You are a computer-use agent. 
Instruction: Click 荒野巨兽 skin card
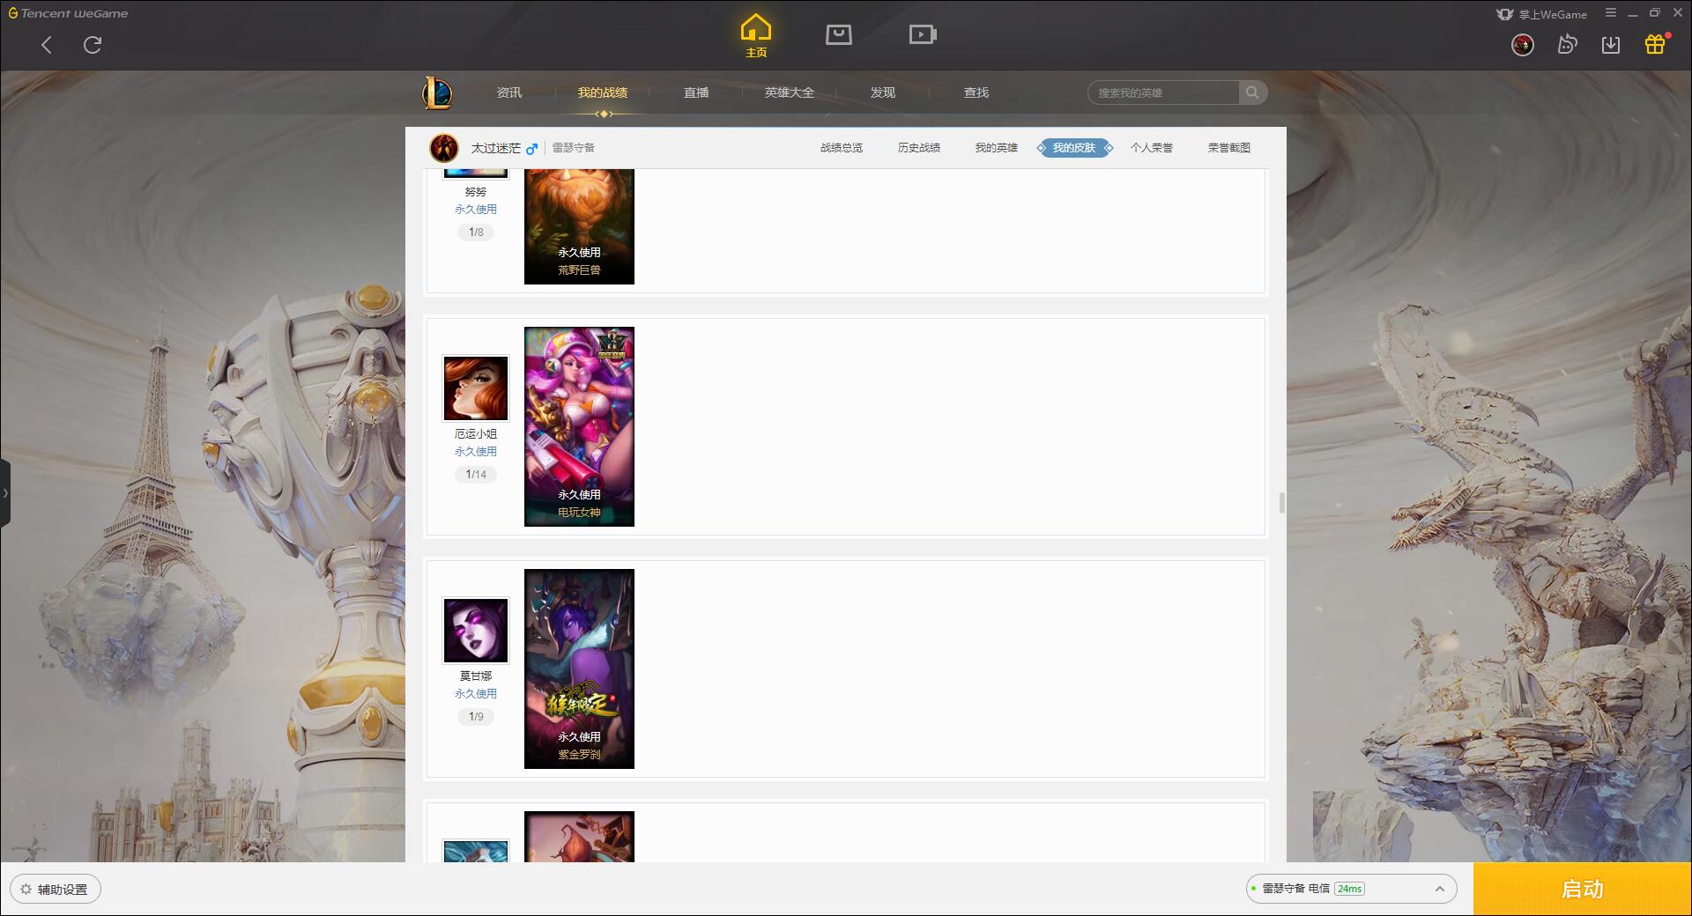(579, 226)
